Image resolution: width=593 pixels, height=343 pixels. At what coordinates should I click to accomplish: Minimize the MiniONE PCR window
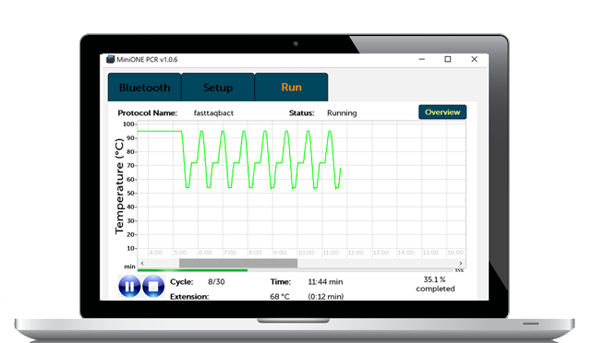point(422,59)
